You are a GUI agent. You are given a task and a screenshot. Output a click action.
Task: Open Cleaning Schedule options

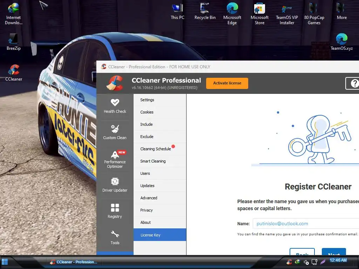coord(160,149)
